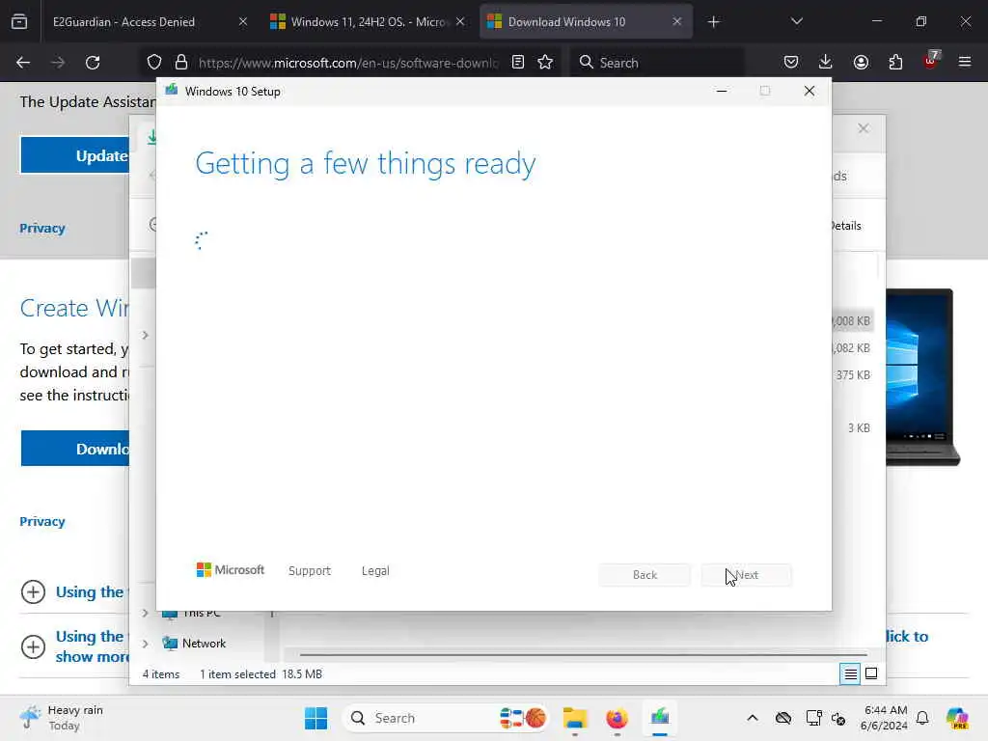This screenshot has height=741, width=988.
Task: Expand Network node chevron in Explorer
Action: point(146,644)
